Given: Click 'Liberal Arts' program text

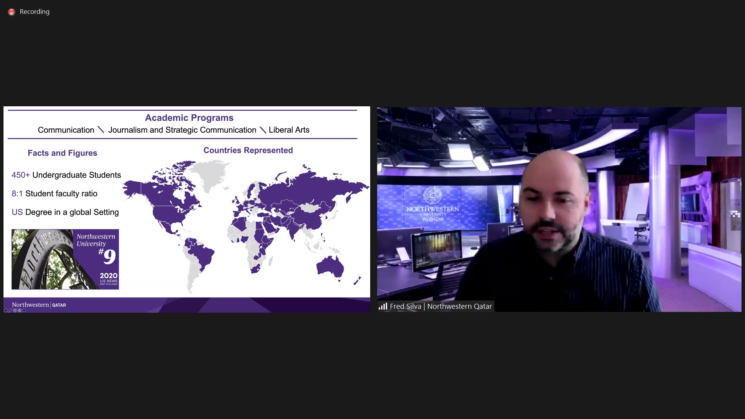Looking at the screenshot, I should click(x=289, y=130).
